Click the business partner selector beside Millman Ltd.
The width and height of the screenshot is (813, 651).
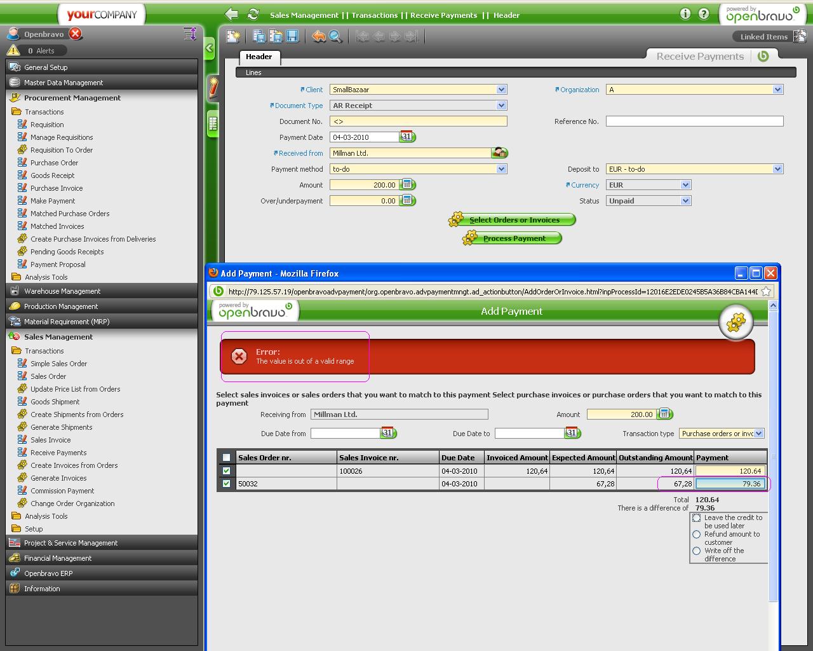[500, 153]
